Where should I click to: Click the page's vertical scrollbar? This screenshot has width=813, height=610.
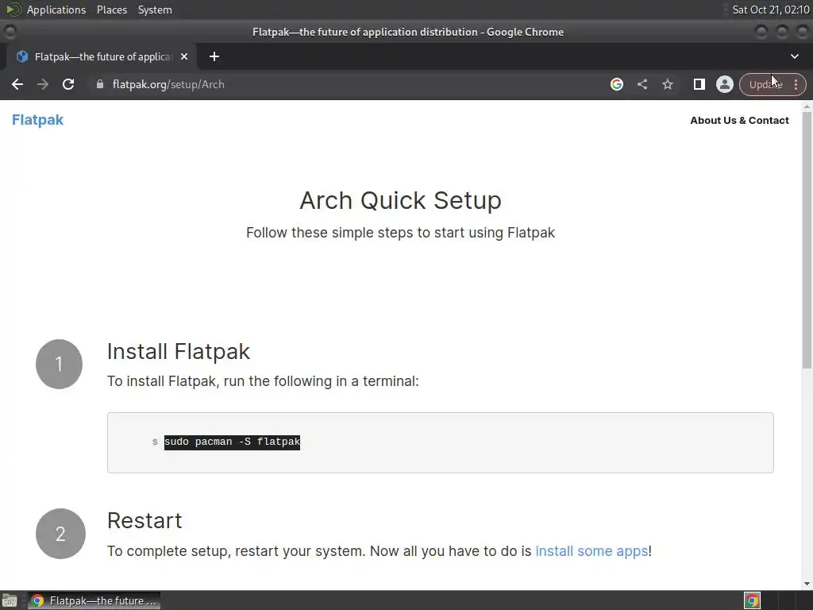pyautogui.click(x=807, y=238)
